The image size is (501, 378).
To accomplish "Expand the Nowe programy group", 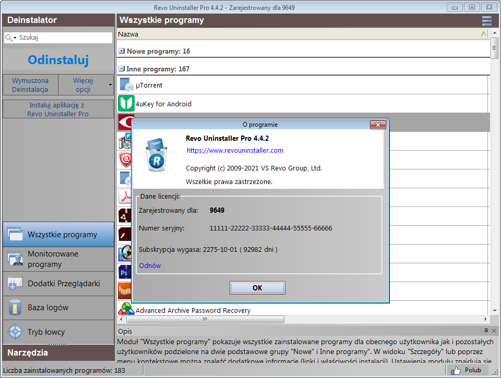I will coord(122,51).
